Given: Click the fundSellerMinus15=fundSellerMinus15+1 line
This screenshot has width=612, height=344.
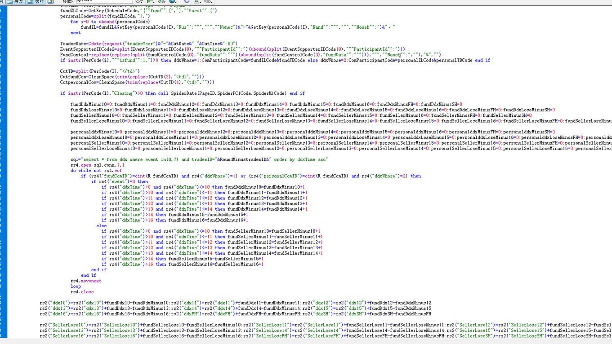Looking at the screenshot, I should coord(183,259).
